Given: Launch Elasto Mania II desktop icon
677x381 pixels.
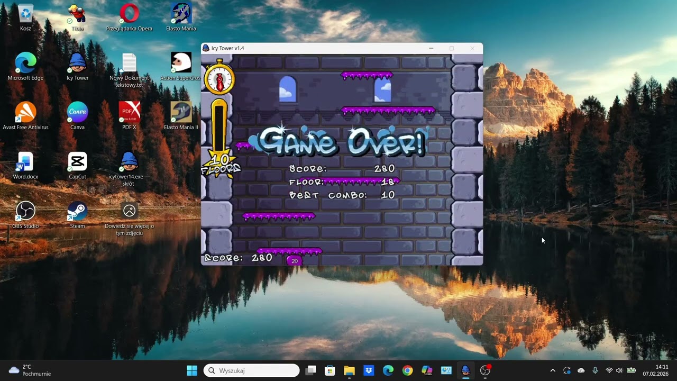Looking at the screenshot, I should [x=181, y=116].
